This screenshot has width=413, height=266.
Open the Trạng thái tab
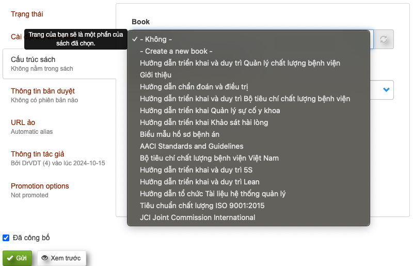(27, 14)
